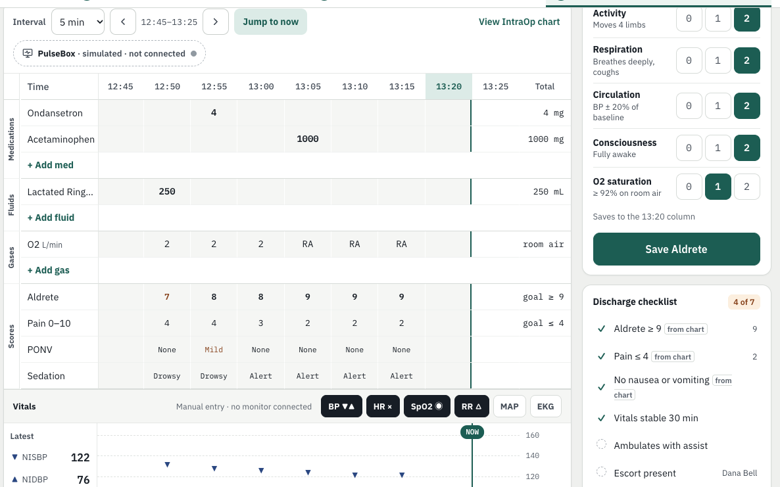Click Lactated Ringer 250 cell

(x=167, y=192)
